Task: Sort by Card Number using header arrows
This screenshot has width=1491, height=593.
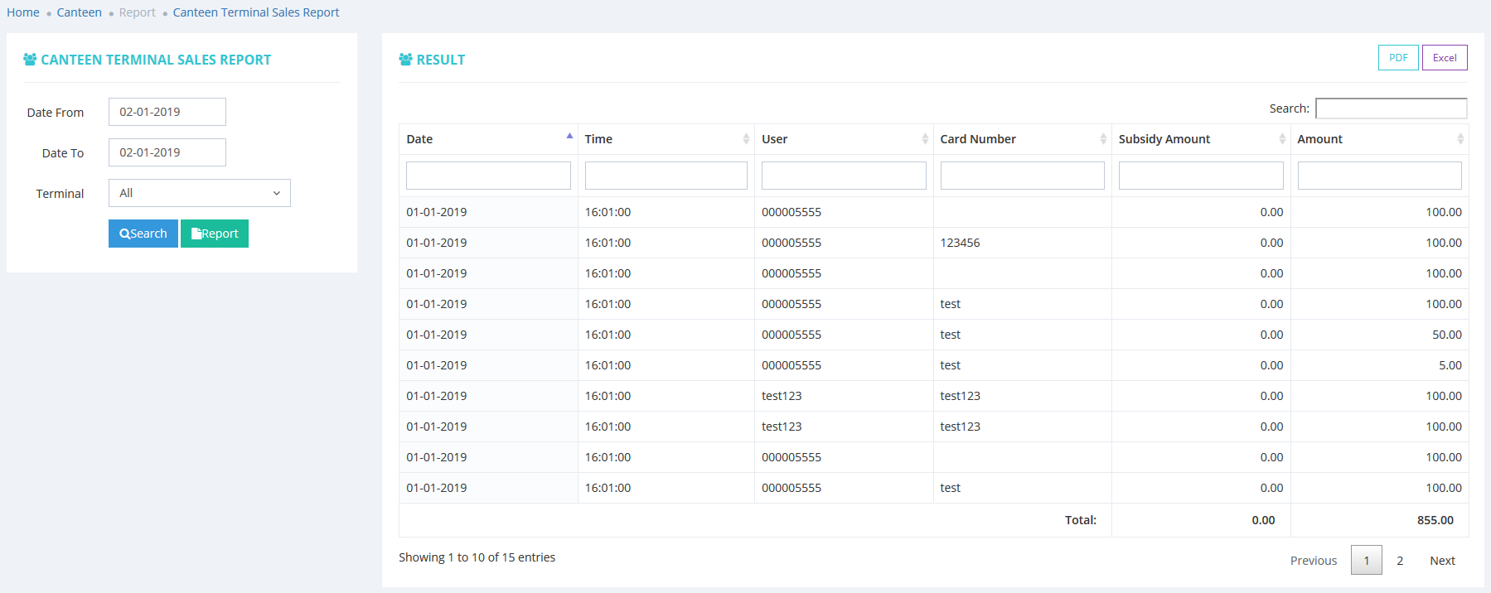Action: 1103,139
